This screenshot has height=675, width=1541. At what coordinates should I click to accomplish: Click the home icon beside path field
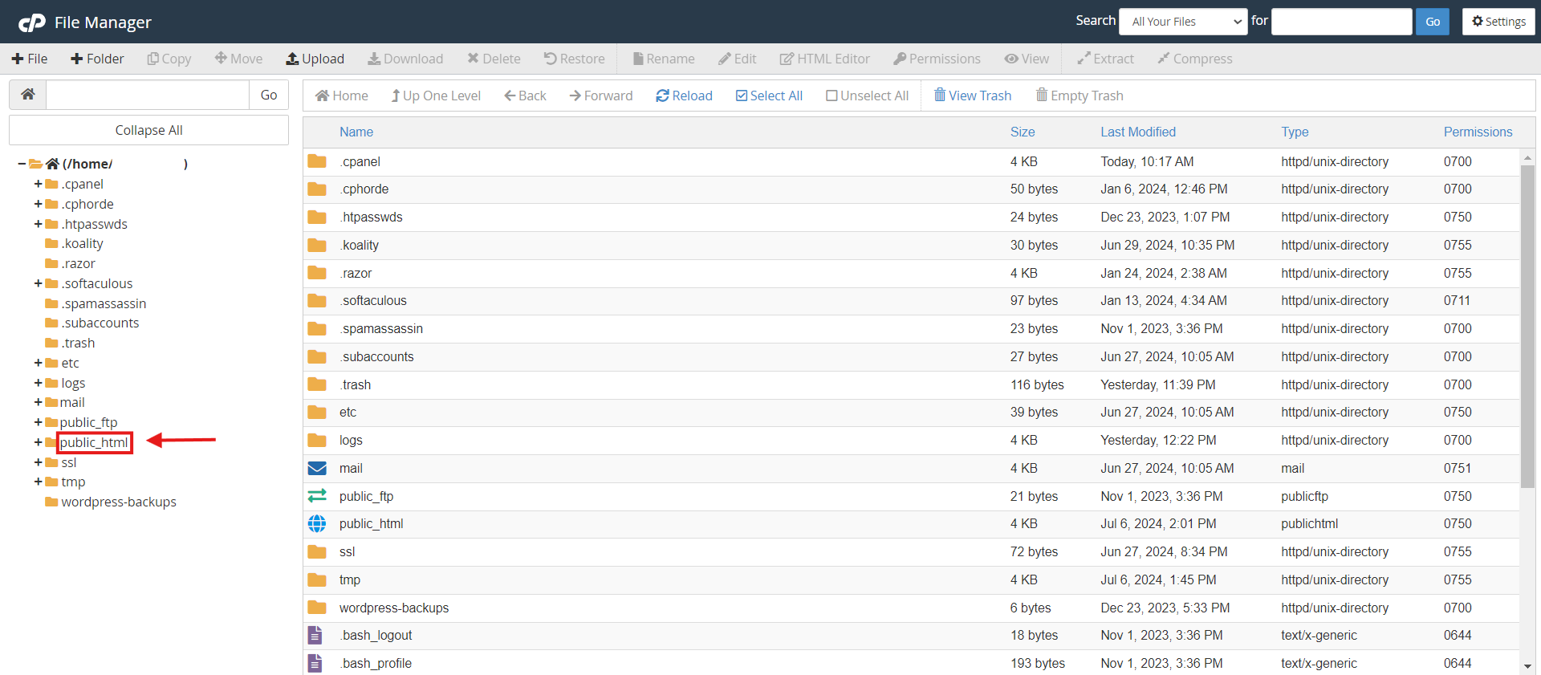(28, 95)
